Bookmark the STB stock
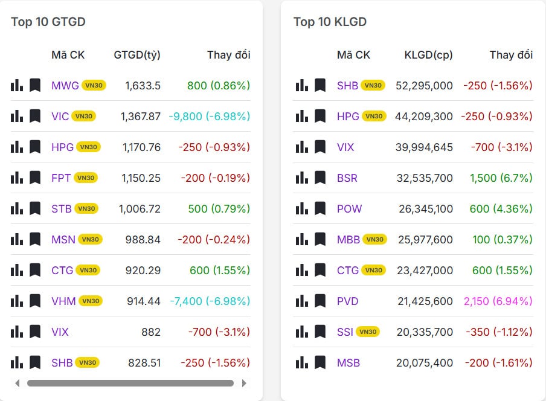This screenshot has width=546, height=401. (35, 208)
